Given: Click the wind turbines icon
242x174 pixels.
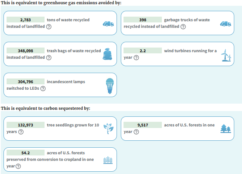Looking at the screenshot, I should tap(225, 55).
